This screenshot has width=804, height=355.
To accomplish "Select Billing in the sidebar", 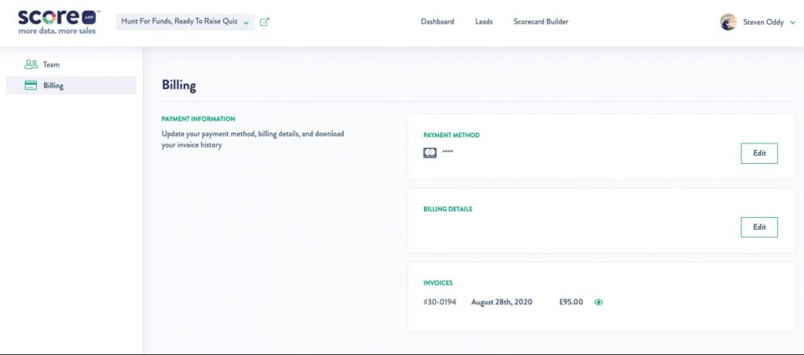I will pos(71,85).
